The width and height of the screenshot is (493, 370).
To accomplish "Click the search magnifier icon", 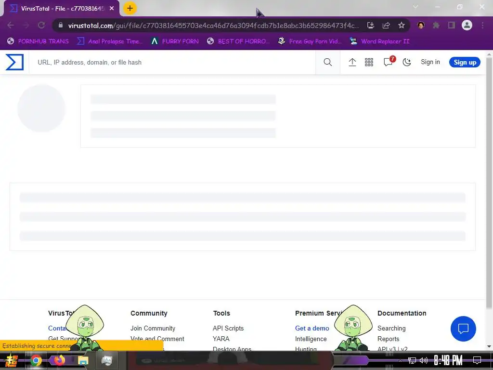I will pyautogui.click(x=327, y=62).
